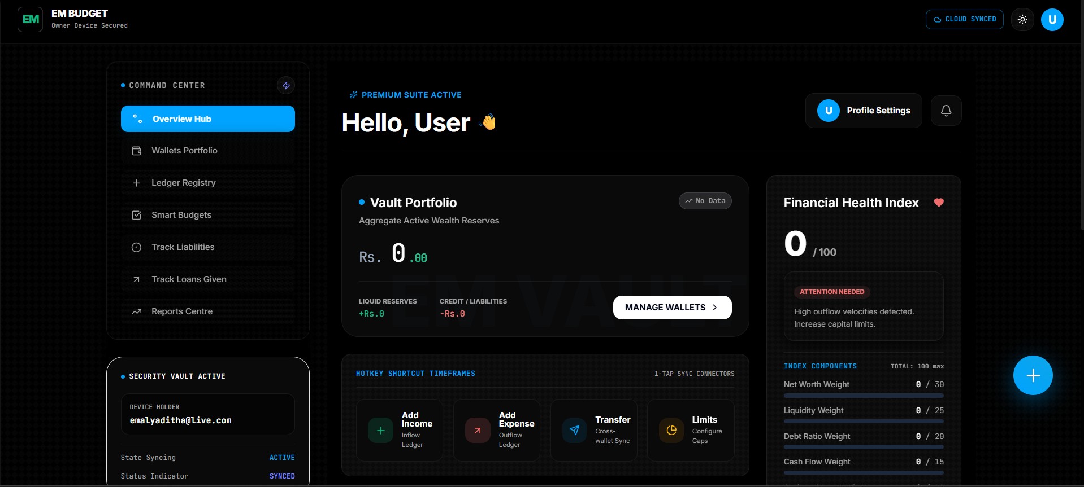Click the sparkle icon near Premium Suite Active
Viewport: 1084px width, 487px height.
click(354, 95)
